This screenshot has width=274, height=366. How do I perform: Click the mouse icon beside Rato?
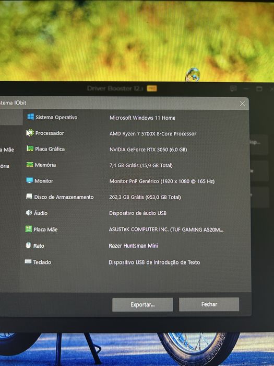tap(28, 245)
